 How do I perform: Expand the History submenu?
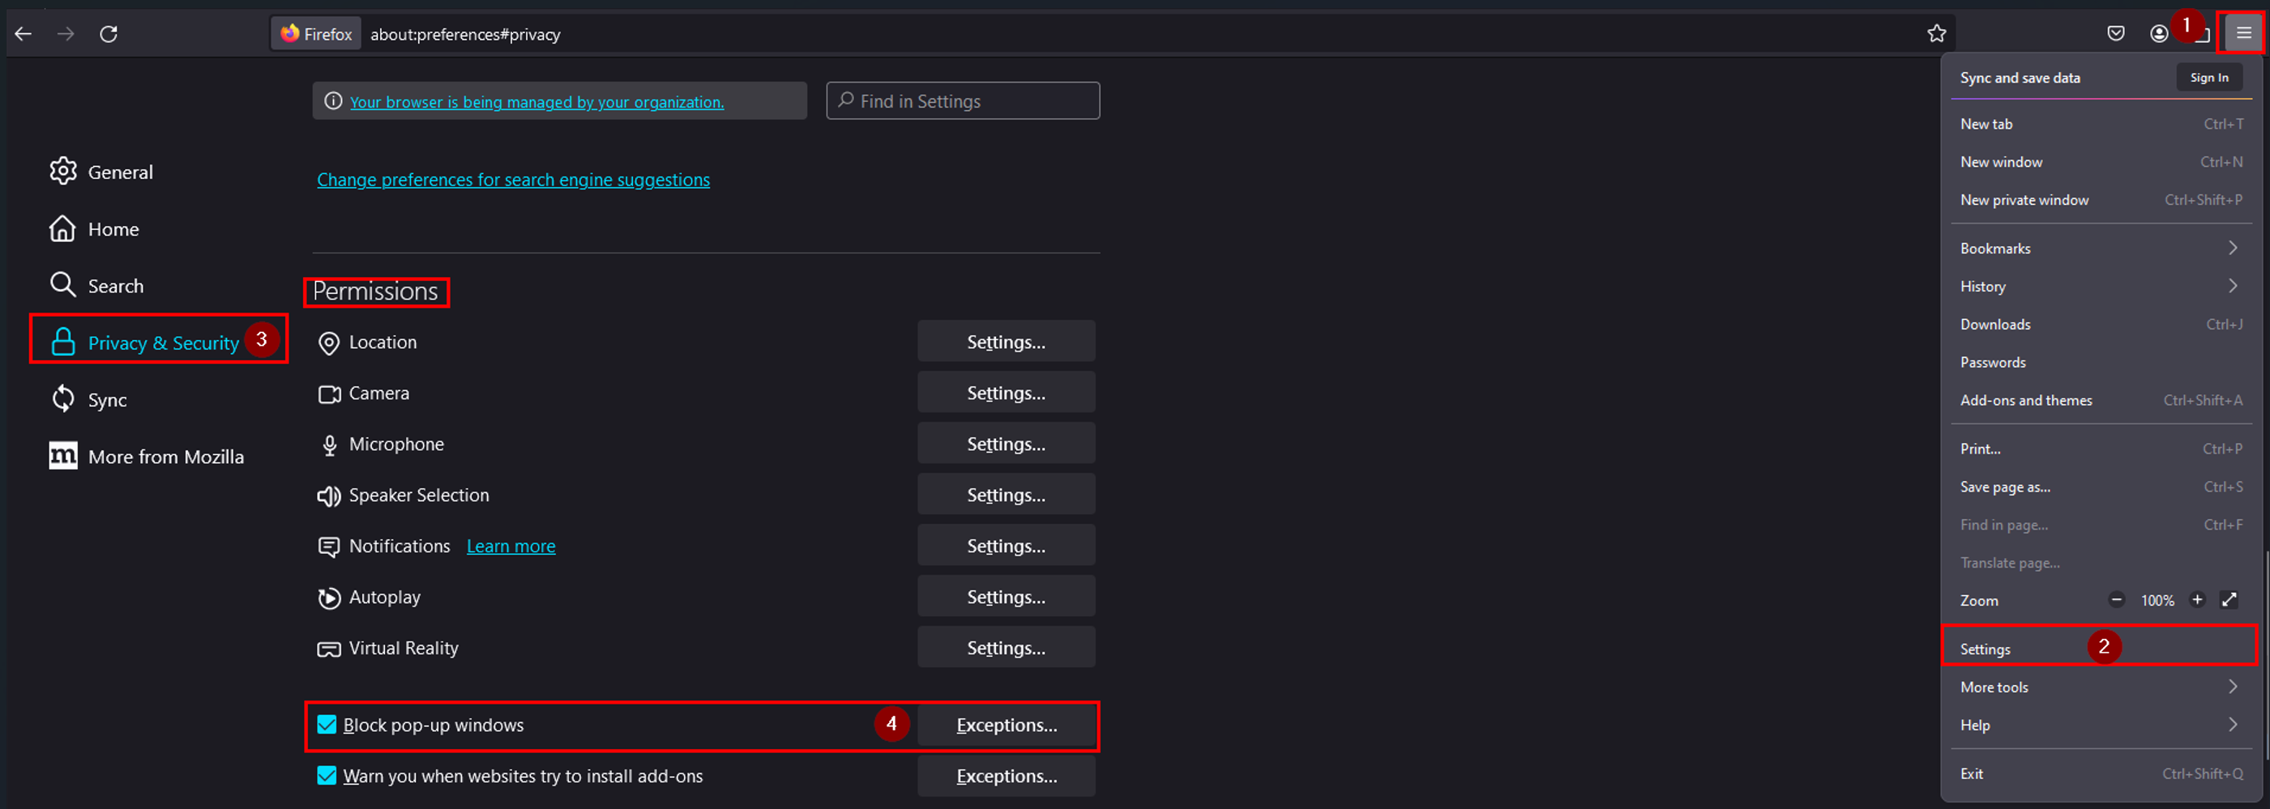pos(2100,286)
